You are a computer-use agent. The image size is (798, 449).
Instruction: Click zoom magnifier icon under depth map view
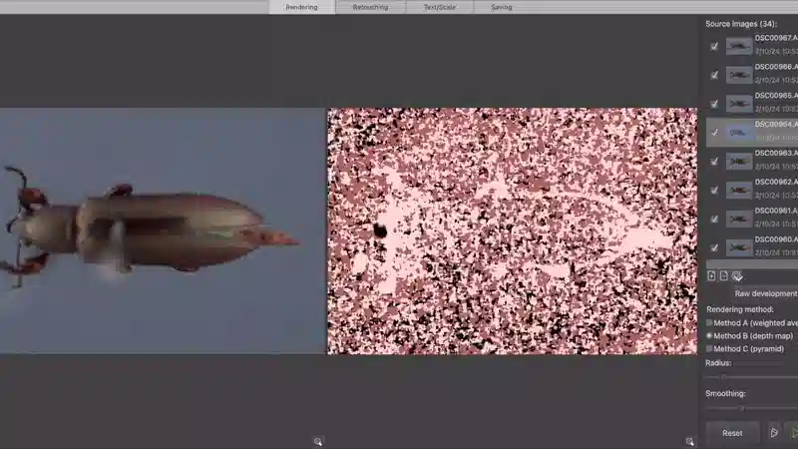tap(689, 441)
